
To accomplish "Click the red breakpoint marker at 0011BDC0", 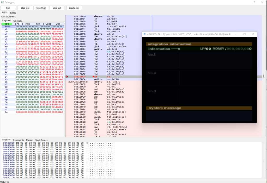I will [67, 77].
